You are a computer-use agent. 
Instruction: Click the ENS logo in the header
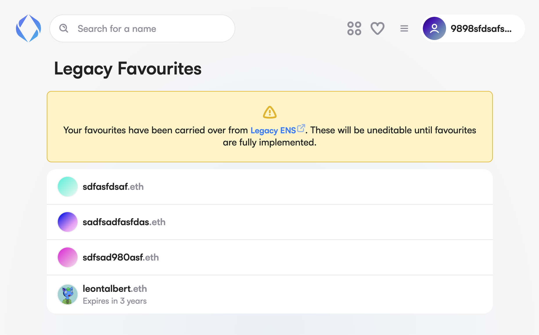coord(28,28)
